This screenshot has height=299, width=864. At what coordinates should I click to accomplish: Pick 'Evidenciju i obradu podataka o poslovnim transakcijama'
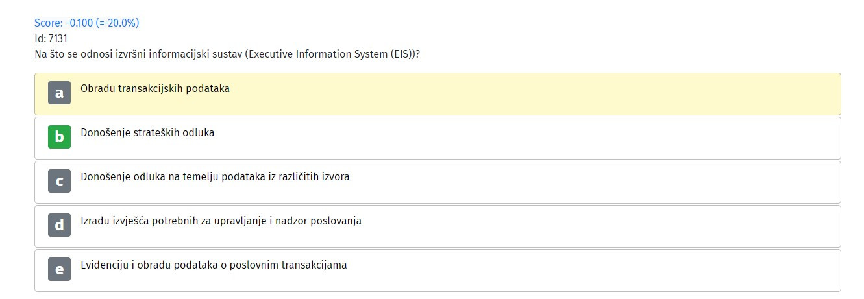click(x=214, y=265)
